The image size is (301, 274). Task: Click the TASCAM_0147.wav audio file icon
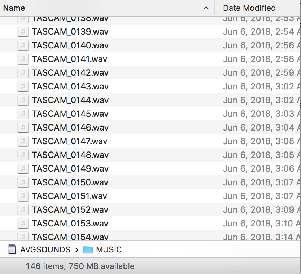[x=23, y=141]
